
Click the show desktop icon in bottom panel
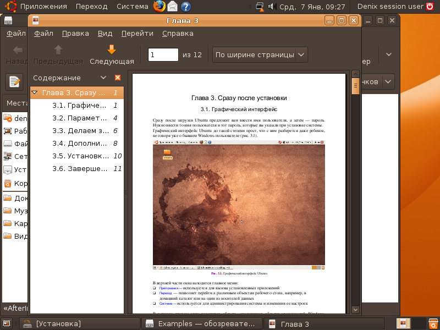tap(7, 324)
